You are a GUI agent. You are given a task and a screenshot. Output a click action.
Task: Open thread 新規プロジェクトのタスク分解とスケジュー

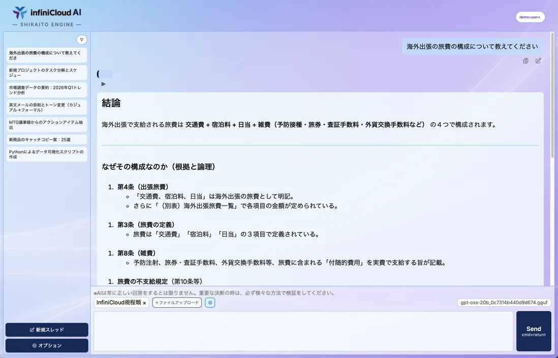pos(47,73)
